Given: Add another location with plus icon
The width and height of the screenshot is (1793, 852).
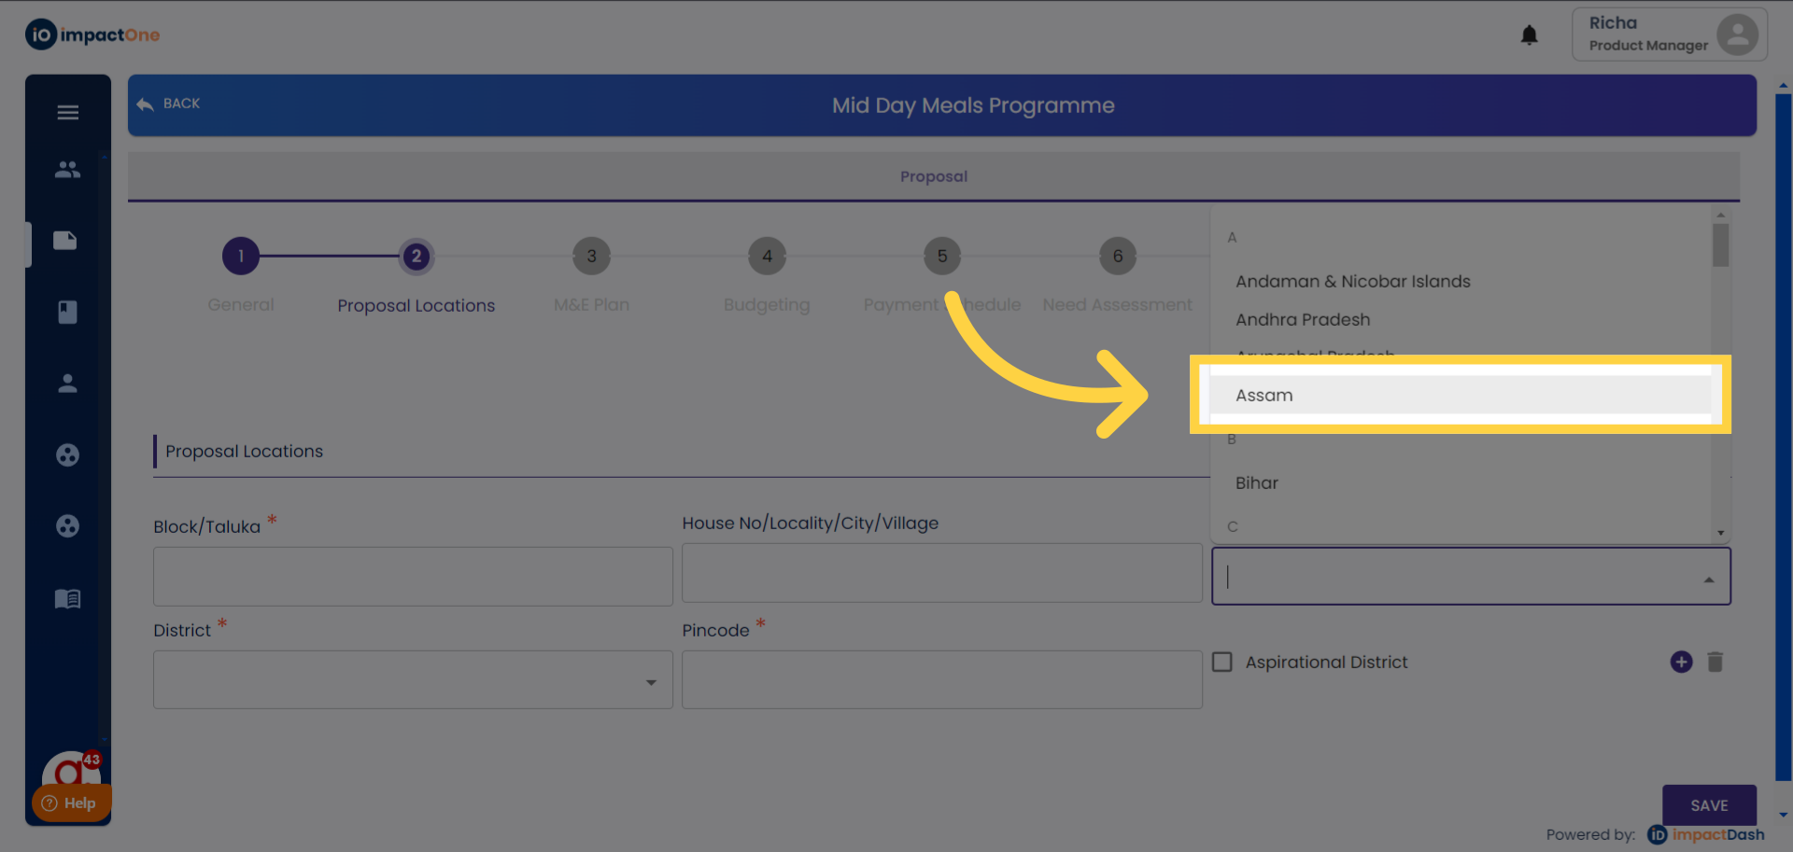Looking at the screenshot, I should coord(1681,662).
